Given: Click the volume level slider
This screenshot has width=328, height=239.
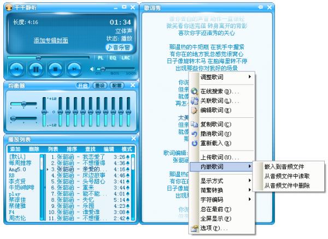Looking at the screenshot, I should coord(116,69).
